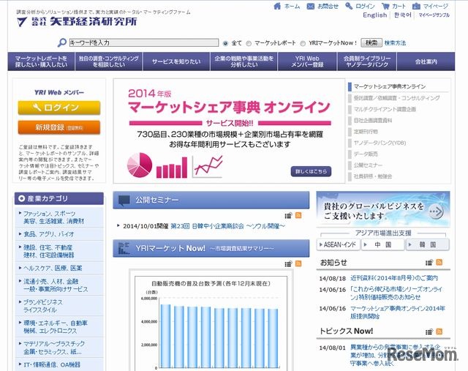The image size is (468, 371).
Task: Click ASEAN・インド market support button
Action: tap(338, 244)
